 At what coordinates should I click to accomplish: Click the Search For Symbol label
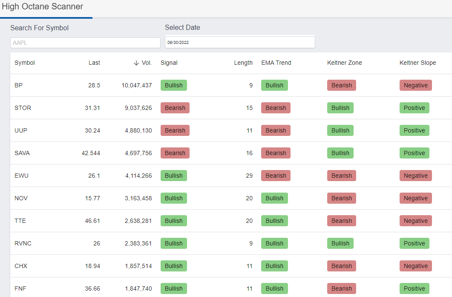(40, 28)
